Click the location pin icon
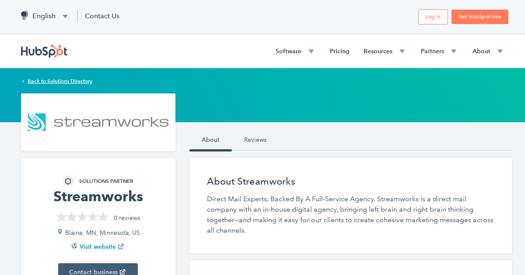Image resolution: width=525 pixels, height=275 pixels. (60, 232)
